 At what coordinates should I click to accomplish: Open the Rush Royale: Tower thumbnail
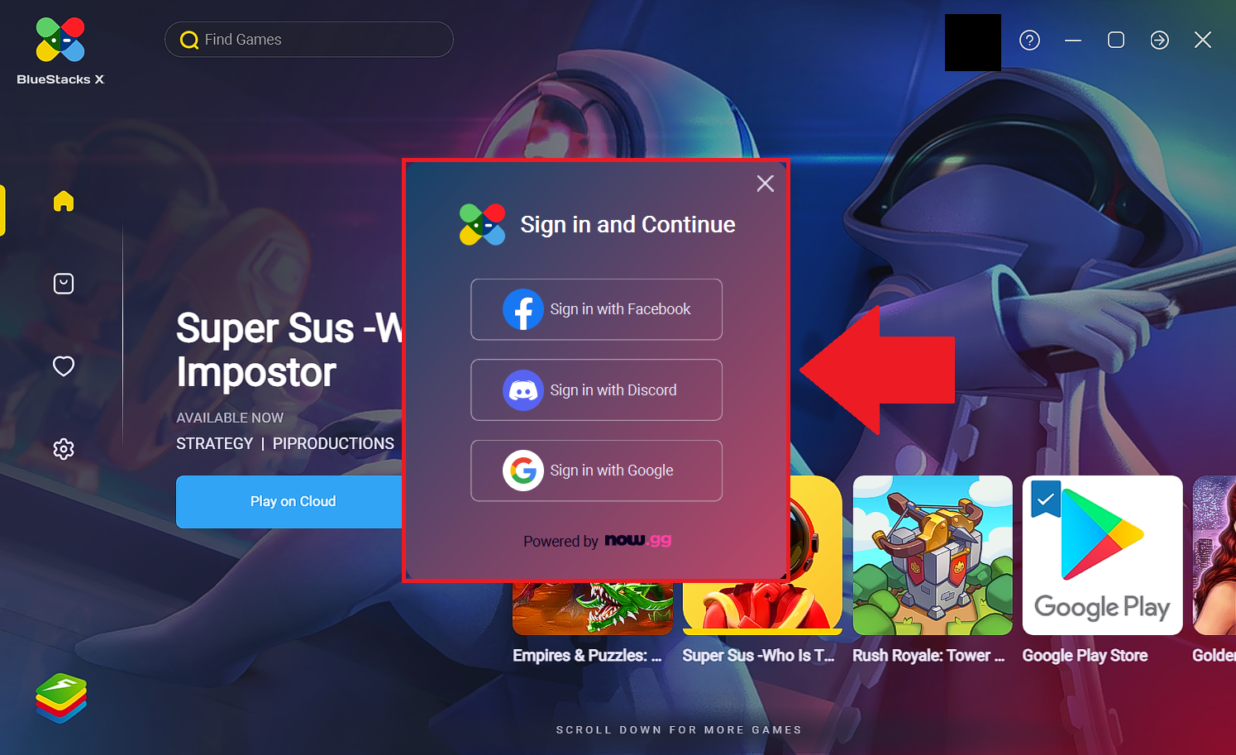(x=933, y=555)
